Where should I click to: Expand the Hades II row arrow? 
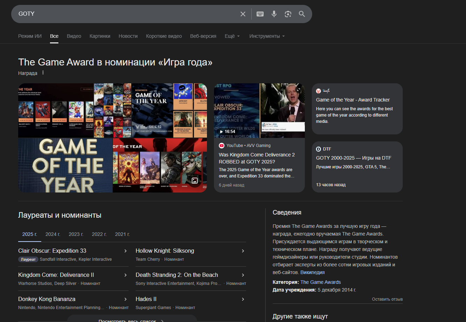click(x=243, y=299)
